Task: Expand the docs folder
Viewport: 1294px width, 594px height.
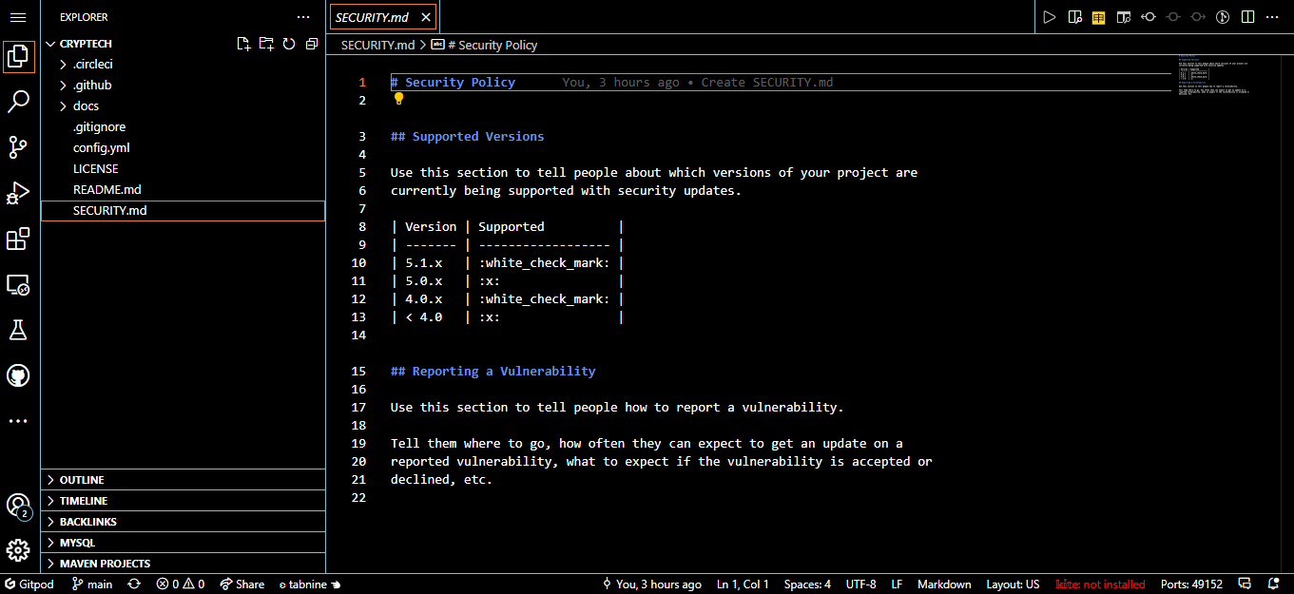Action: point(183,106)
